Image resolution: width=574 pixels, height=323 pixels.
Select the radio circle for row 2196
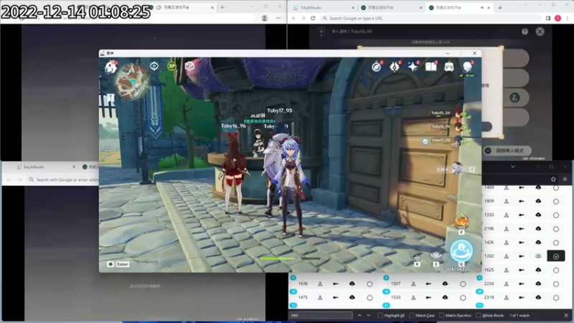coord(555,229)
